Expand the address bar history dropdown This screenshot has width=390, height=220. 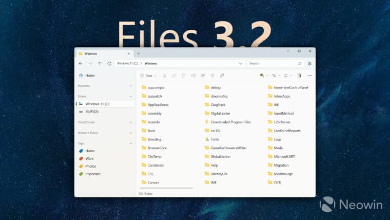pos(241,64)
